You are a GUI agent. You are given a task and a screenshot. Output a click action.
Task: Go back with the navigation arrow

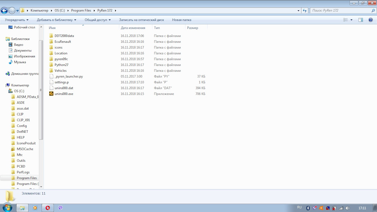coord(4,11)
